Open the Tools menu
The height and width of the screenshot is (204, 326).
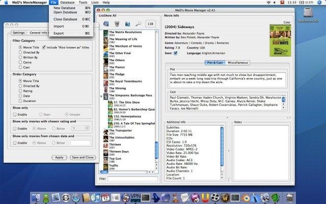coord(83,2)
